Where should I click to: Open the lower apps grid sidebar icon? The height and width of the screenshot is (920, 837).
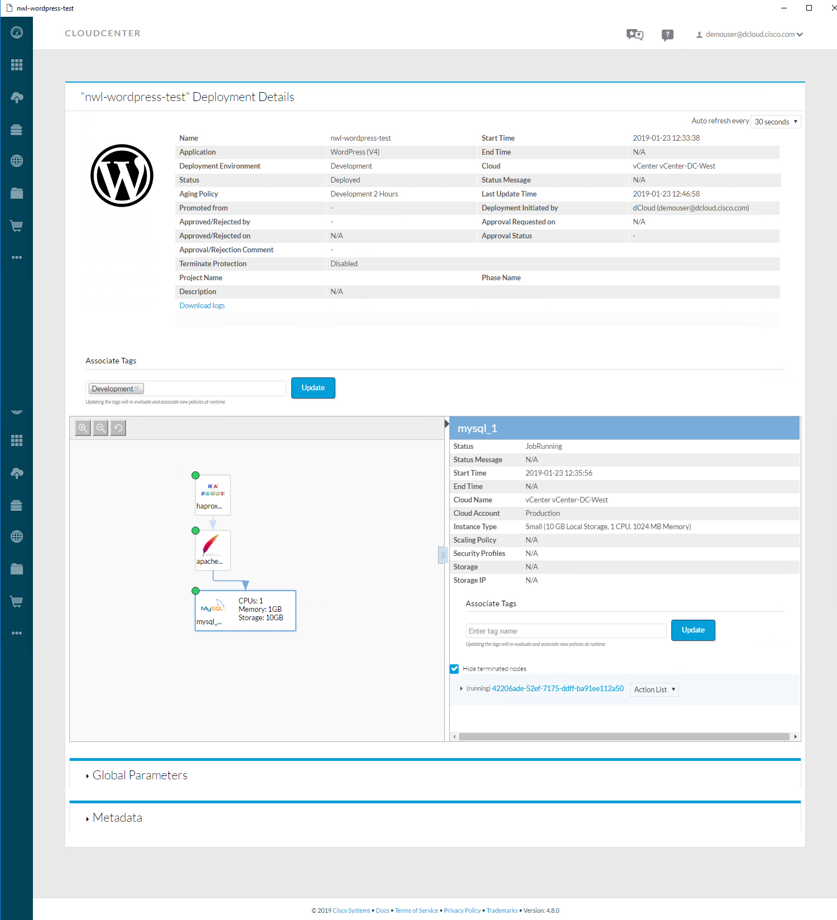(x=17, y=440)
